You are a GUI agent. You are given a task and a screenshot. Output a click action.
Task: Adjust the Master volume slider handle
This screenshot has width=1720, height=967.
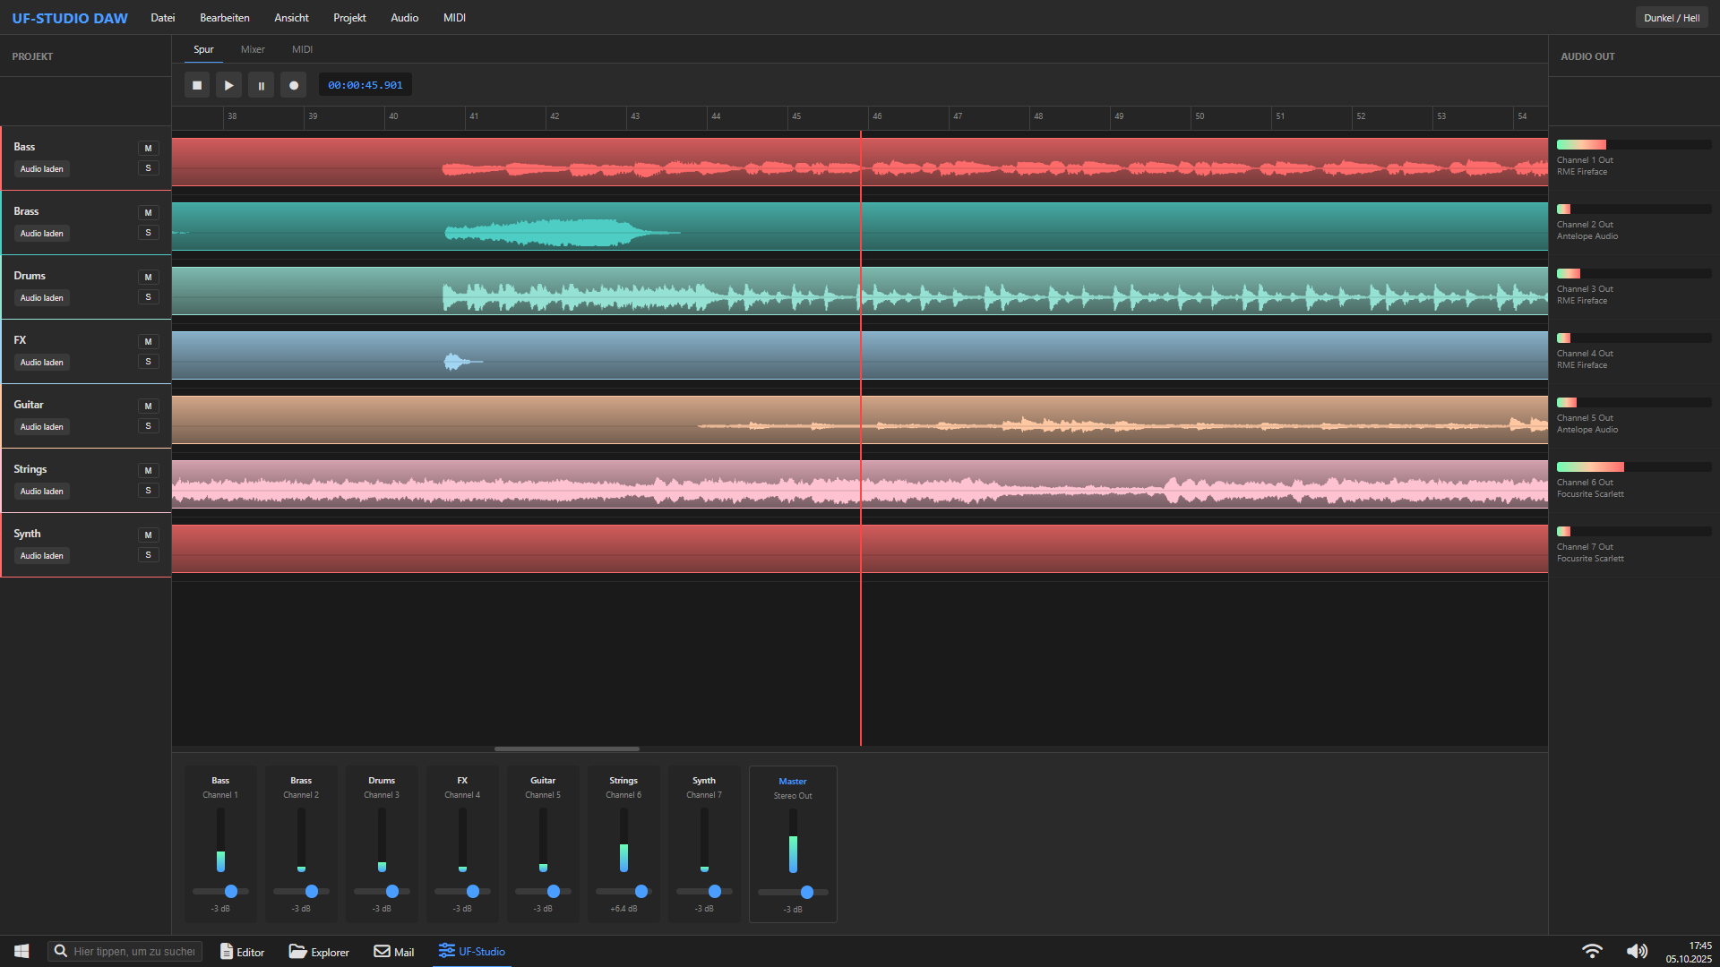[x=808, y=892]
